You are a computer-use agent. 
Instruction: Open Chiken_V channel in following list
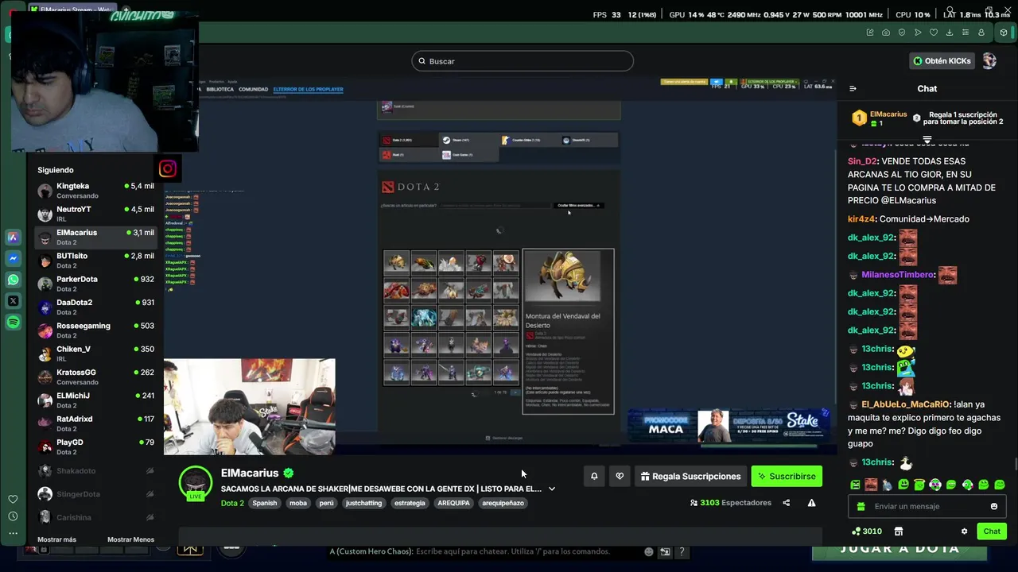(x=95, y=354)
